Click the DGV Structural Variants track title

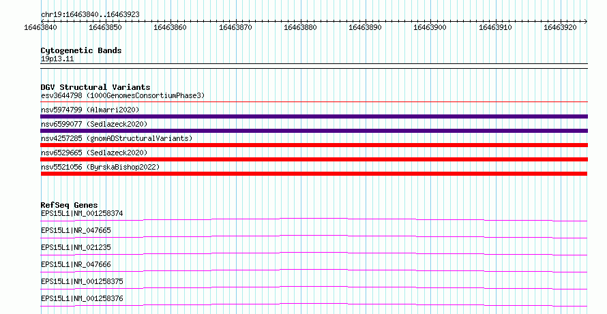point(95,87)
